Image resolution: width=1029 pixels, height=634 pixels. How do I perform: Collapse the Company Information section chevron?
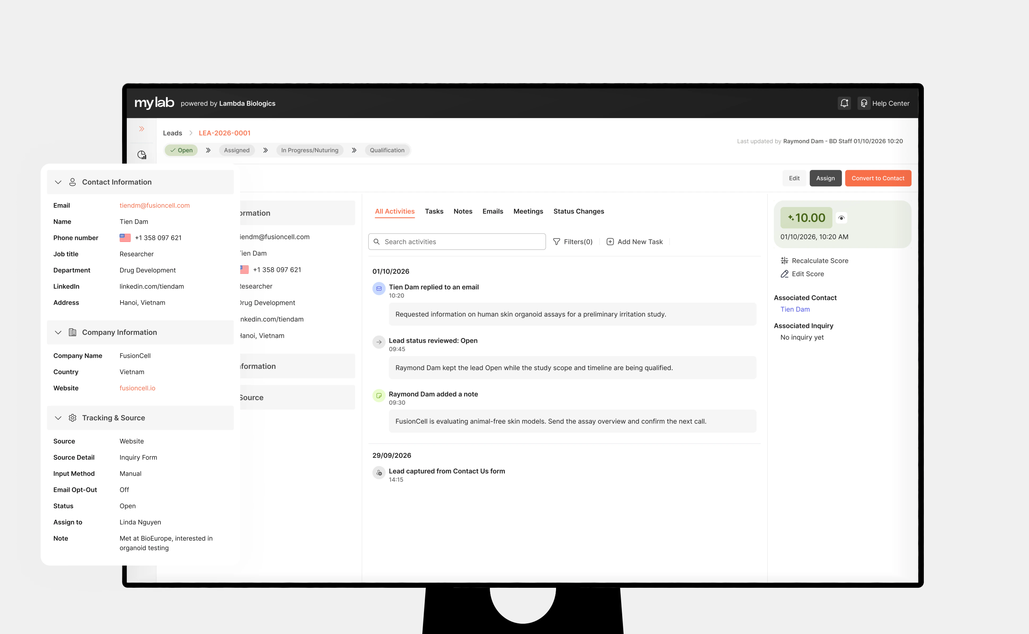(x=58, y=332)
